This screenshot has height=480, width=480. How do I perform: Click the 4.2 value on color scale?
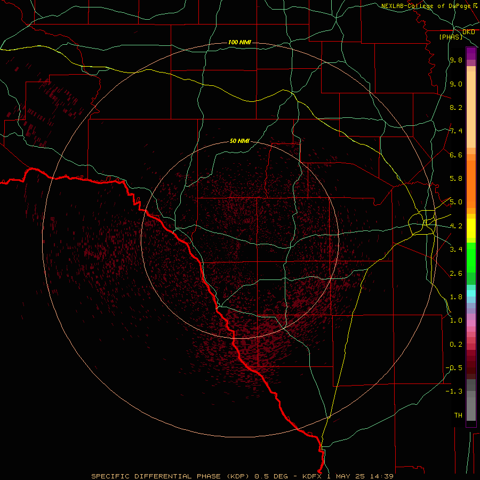[x=456, y=226]
